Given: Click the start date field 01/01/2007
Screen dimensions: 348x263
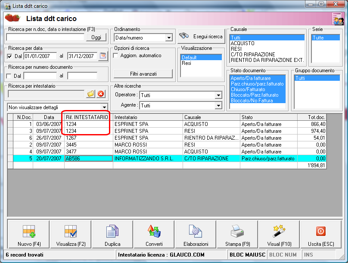Looking at the screenshot, I should point(40,56).
